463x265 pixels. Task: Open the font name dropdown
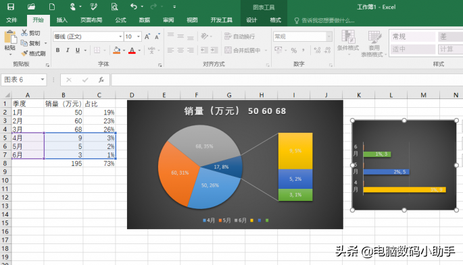point(120,36)
